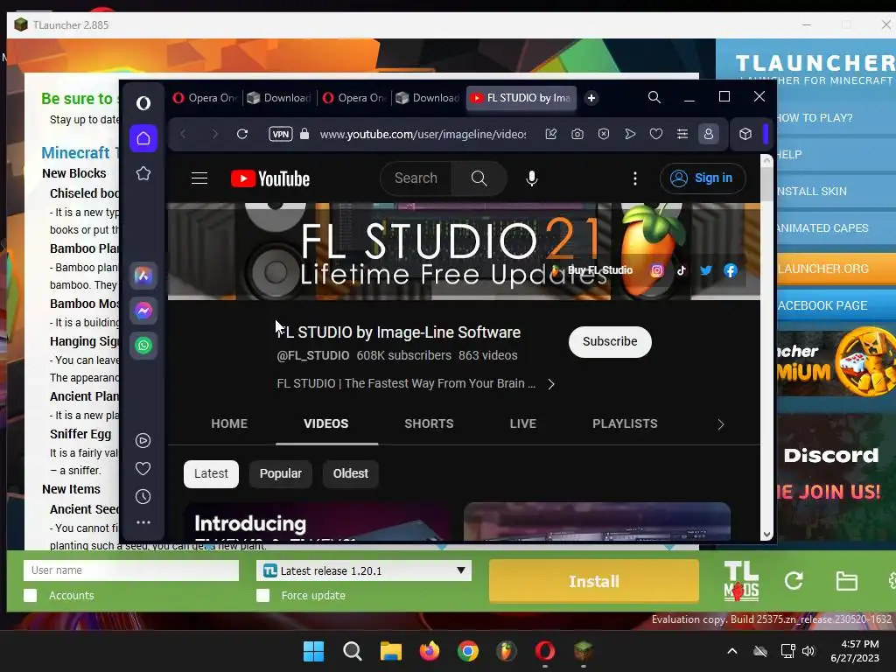Open FL Studio Facebook link icon
Viewport: 896px width, 672px height.
coord(731,270)
